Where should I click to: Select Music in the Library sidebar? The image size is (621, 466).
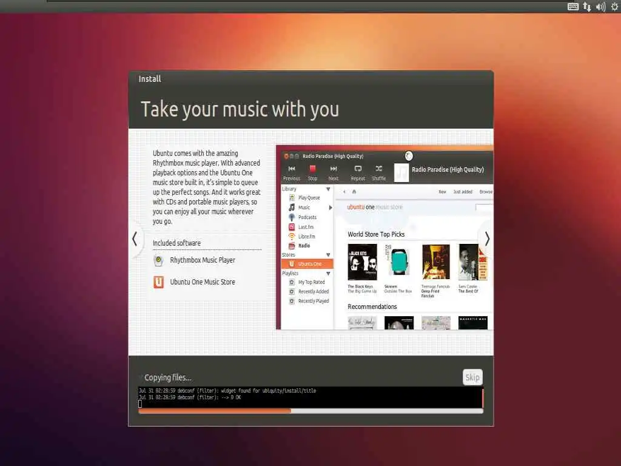[304, 208]
